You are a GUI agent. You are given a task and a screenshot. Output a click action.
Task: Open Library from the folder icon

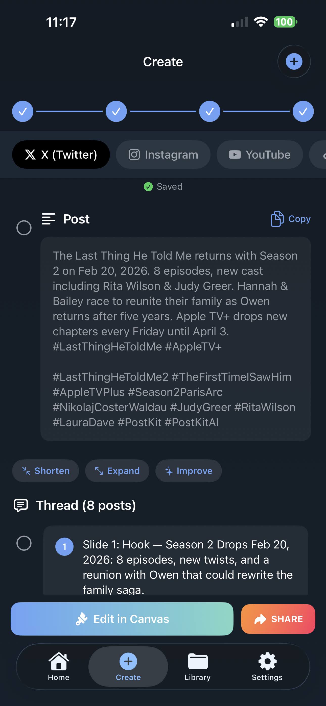click(x=198, y=662)
